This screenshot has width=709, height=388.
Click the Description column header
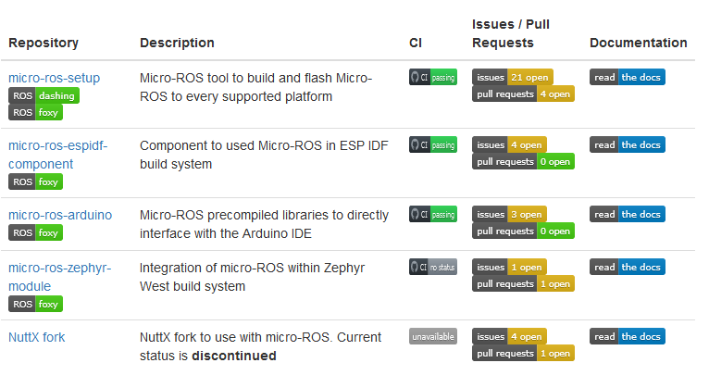pos(177,43)
